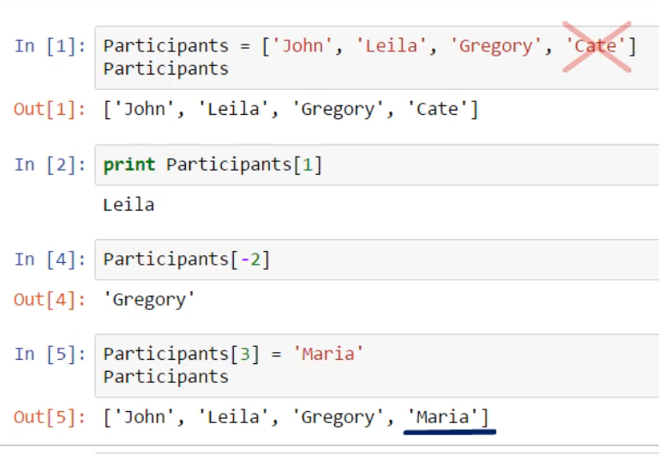This screenshot has height=454, width=659.
Task: Click the In [1] prompt label
Action: (50, 46)
